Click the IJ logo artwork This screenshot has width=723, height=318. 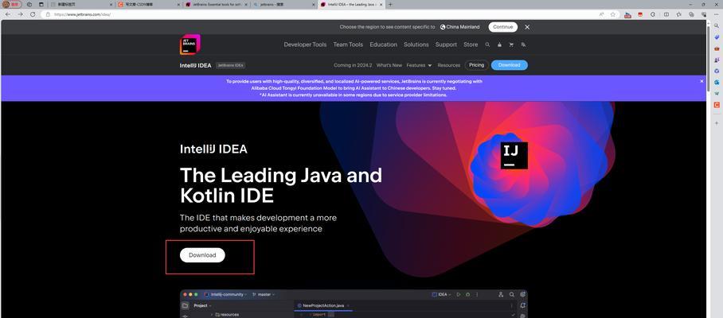514,155
